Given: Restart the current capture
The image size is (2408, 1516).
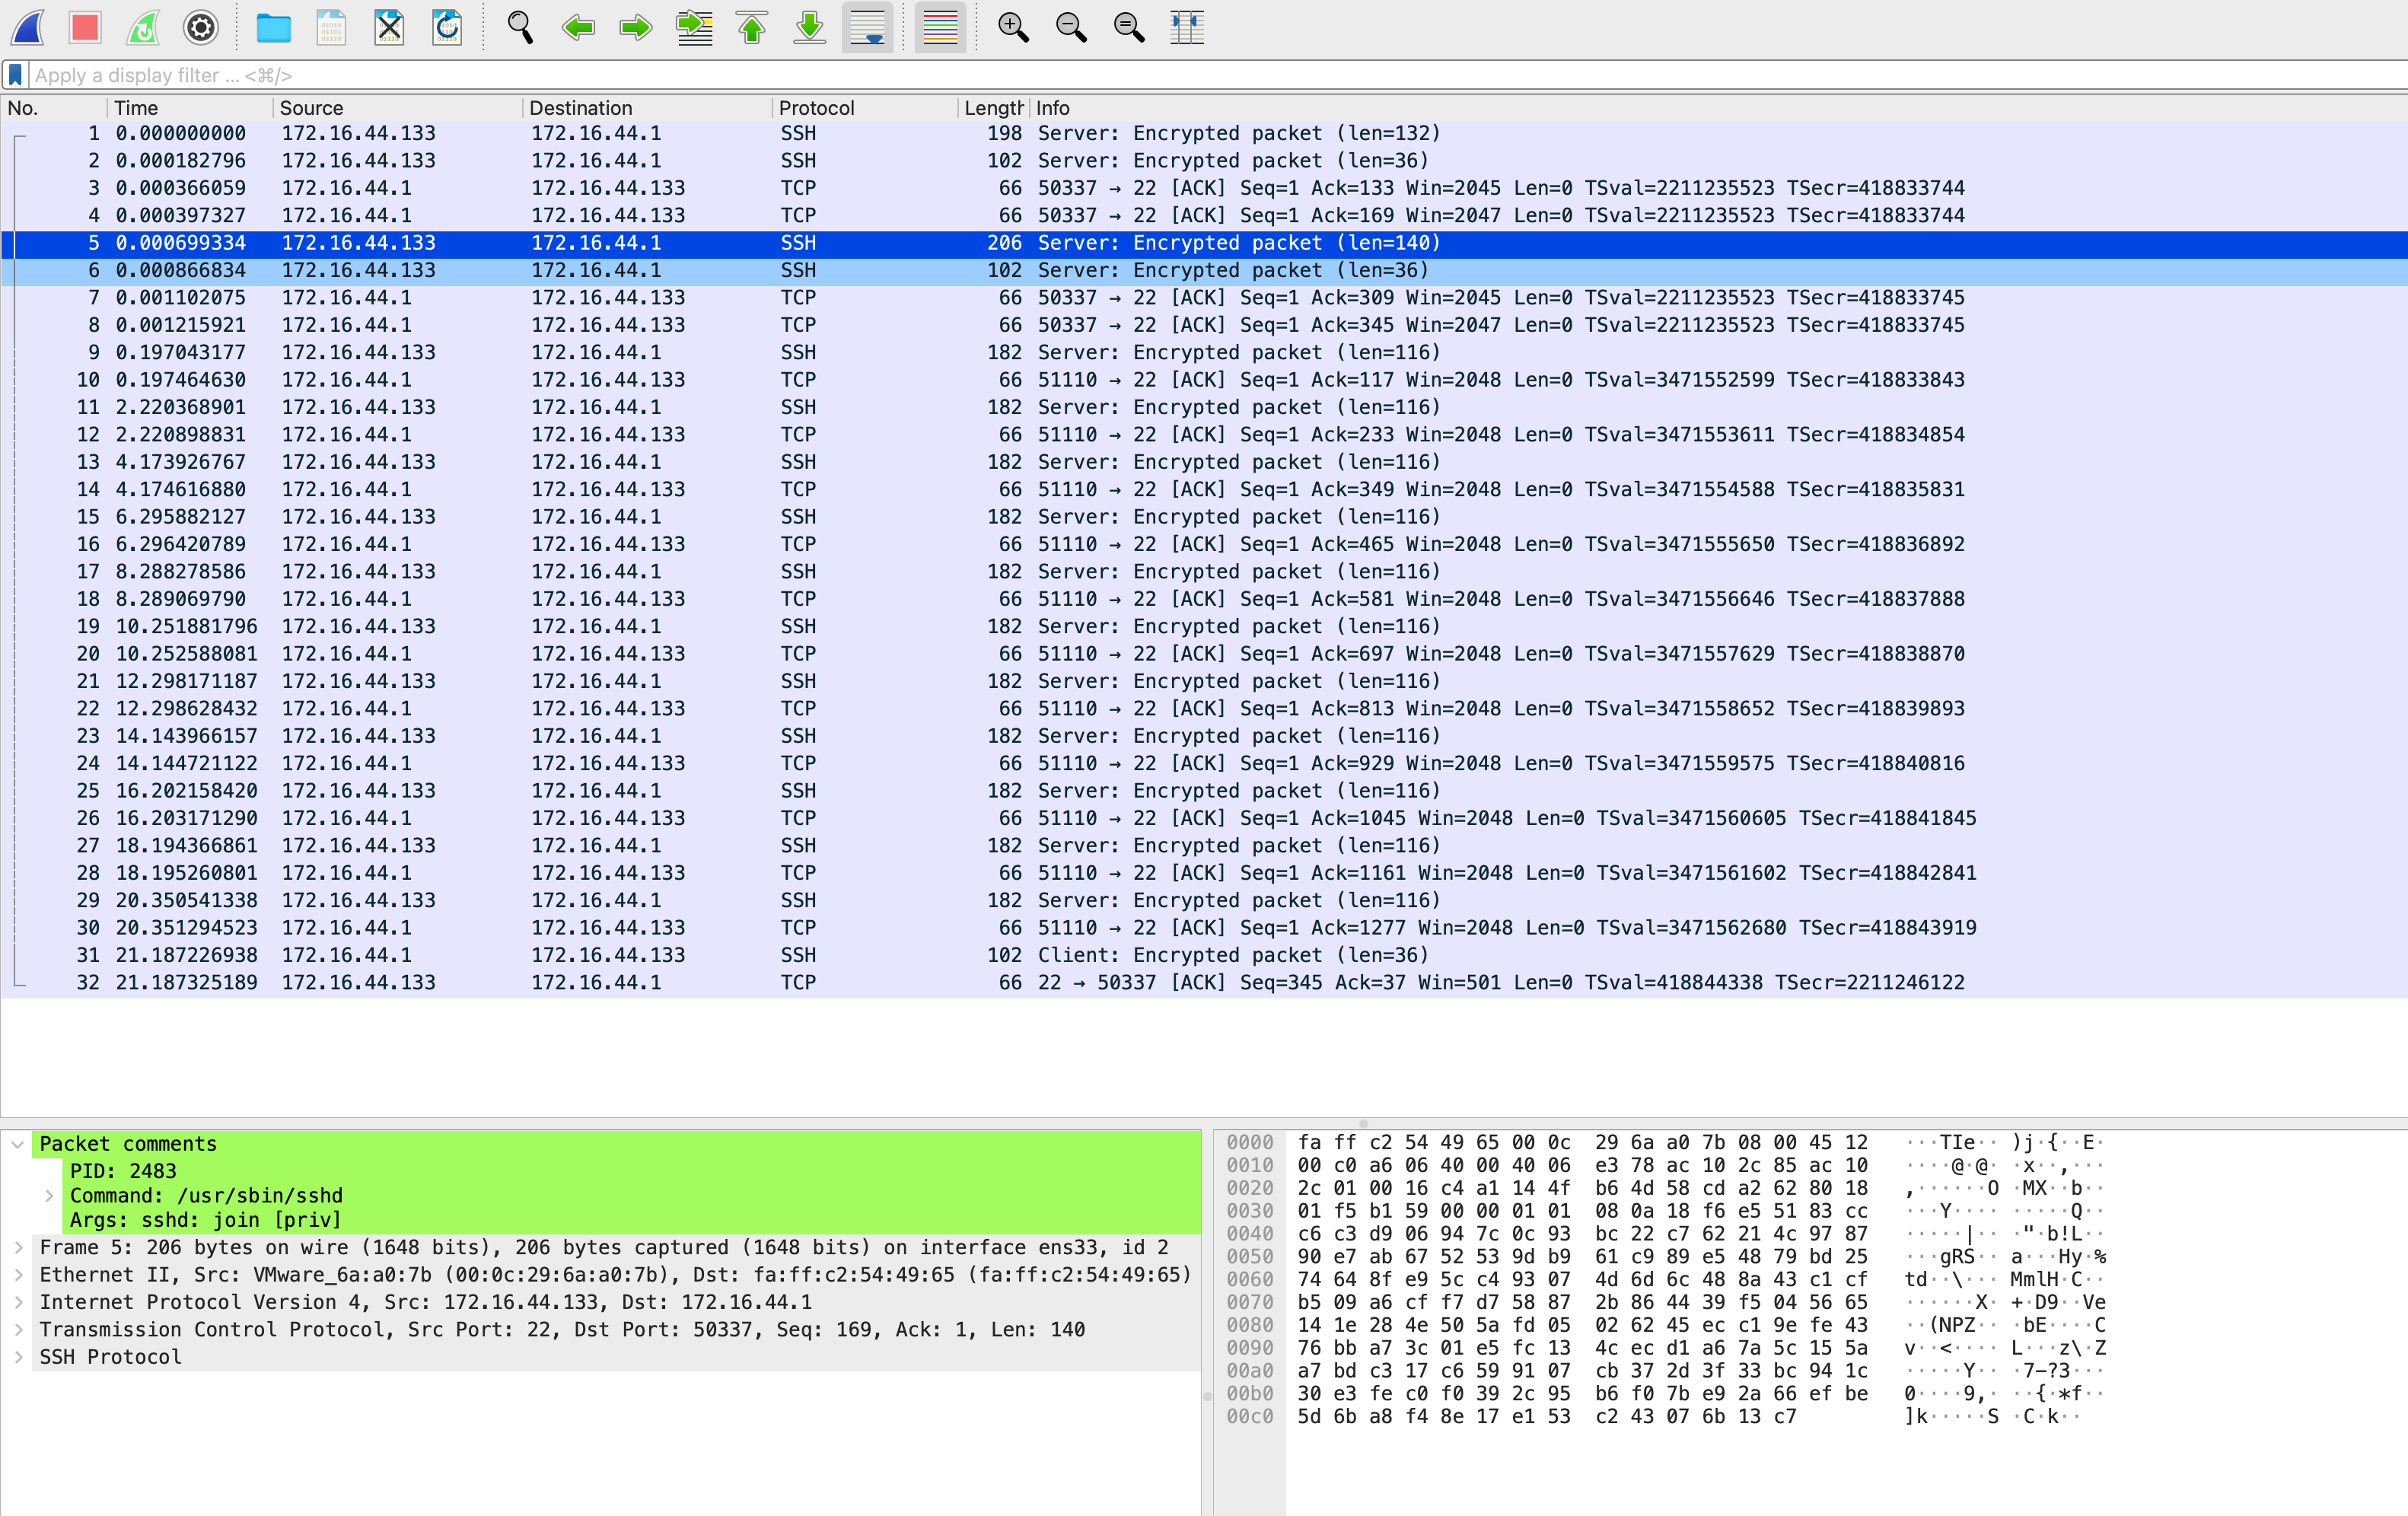Looking at the screenshot, I should click(x=143, y=27).
